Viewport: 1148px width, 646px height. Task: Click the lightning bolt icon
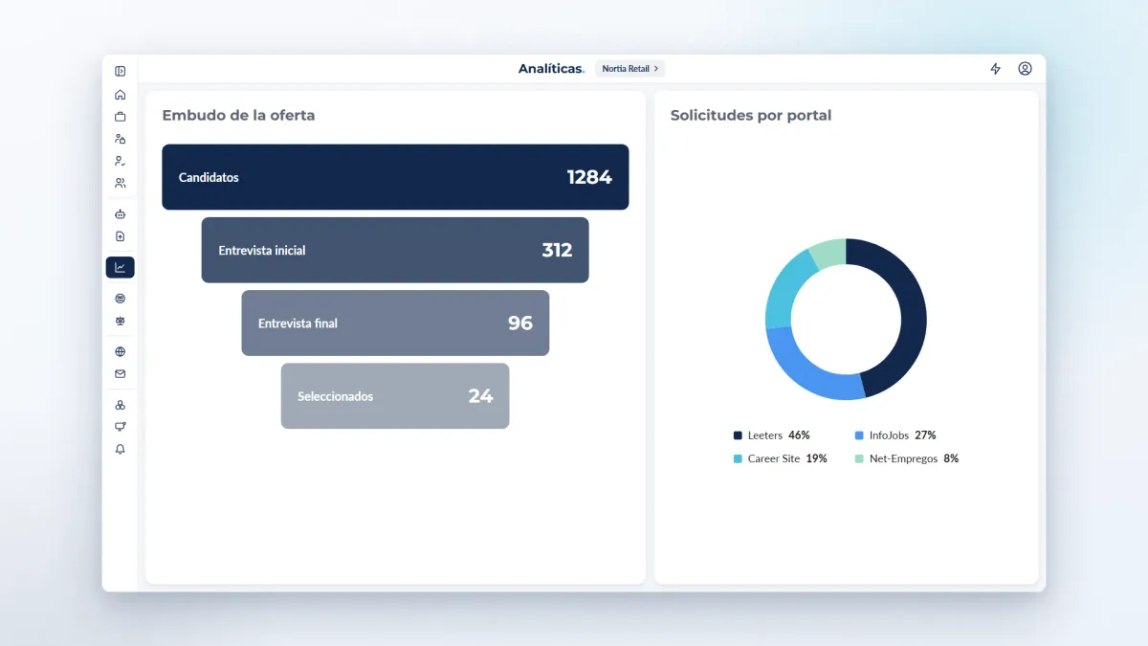tap(996, 69)
